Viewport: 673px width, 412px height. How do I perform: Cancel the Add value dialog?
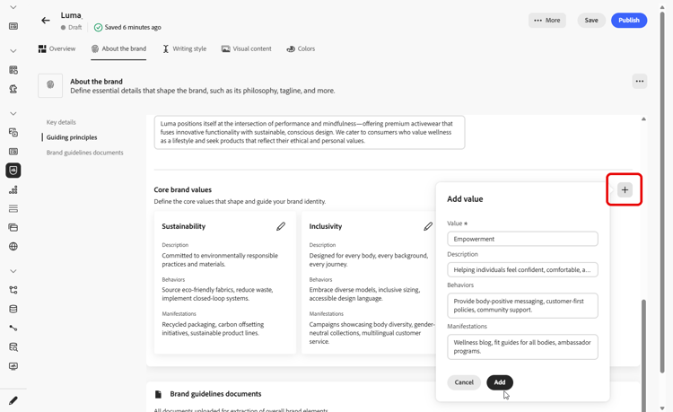point(464,382)
